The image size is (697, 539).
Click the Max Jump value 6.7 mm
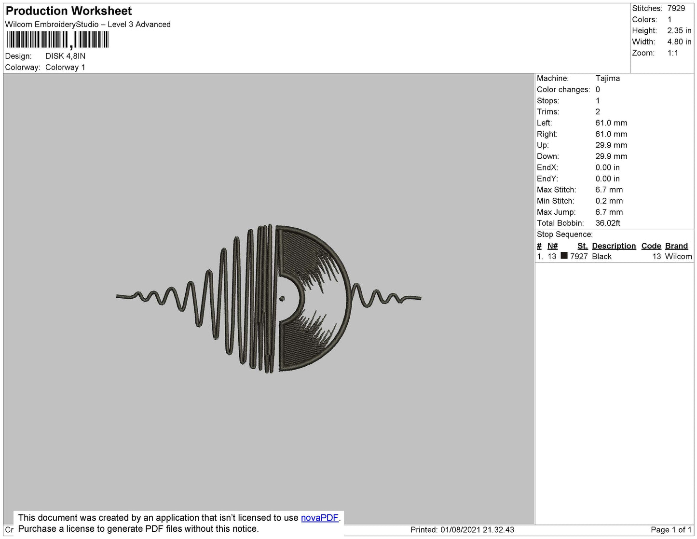click(609, 212)
